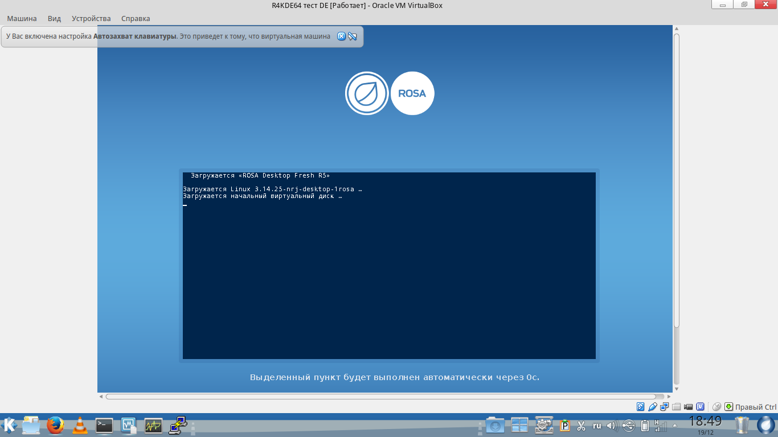Click the horizontal scrollbar right arrow
This screenshot has width=778, height=437.
click(669, 397)
